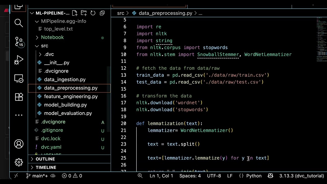Open errors and warnings count in status bar

pyautogui.click(x=72, y=176)
